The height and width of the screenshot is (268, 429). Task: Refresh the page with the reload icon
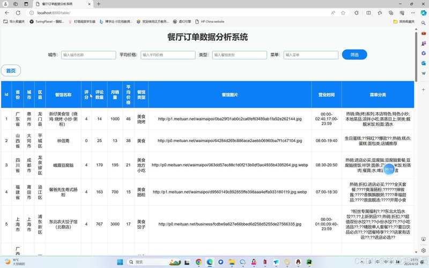pyautogui.click(x=18, y=12)
